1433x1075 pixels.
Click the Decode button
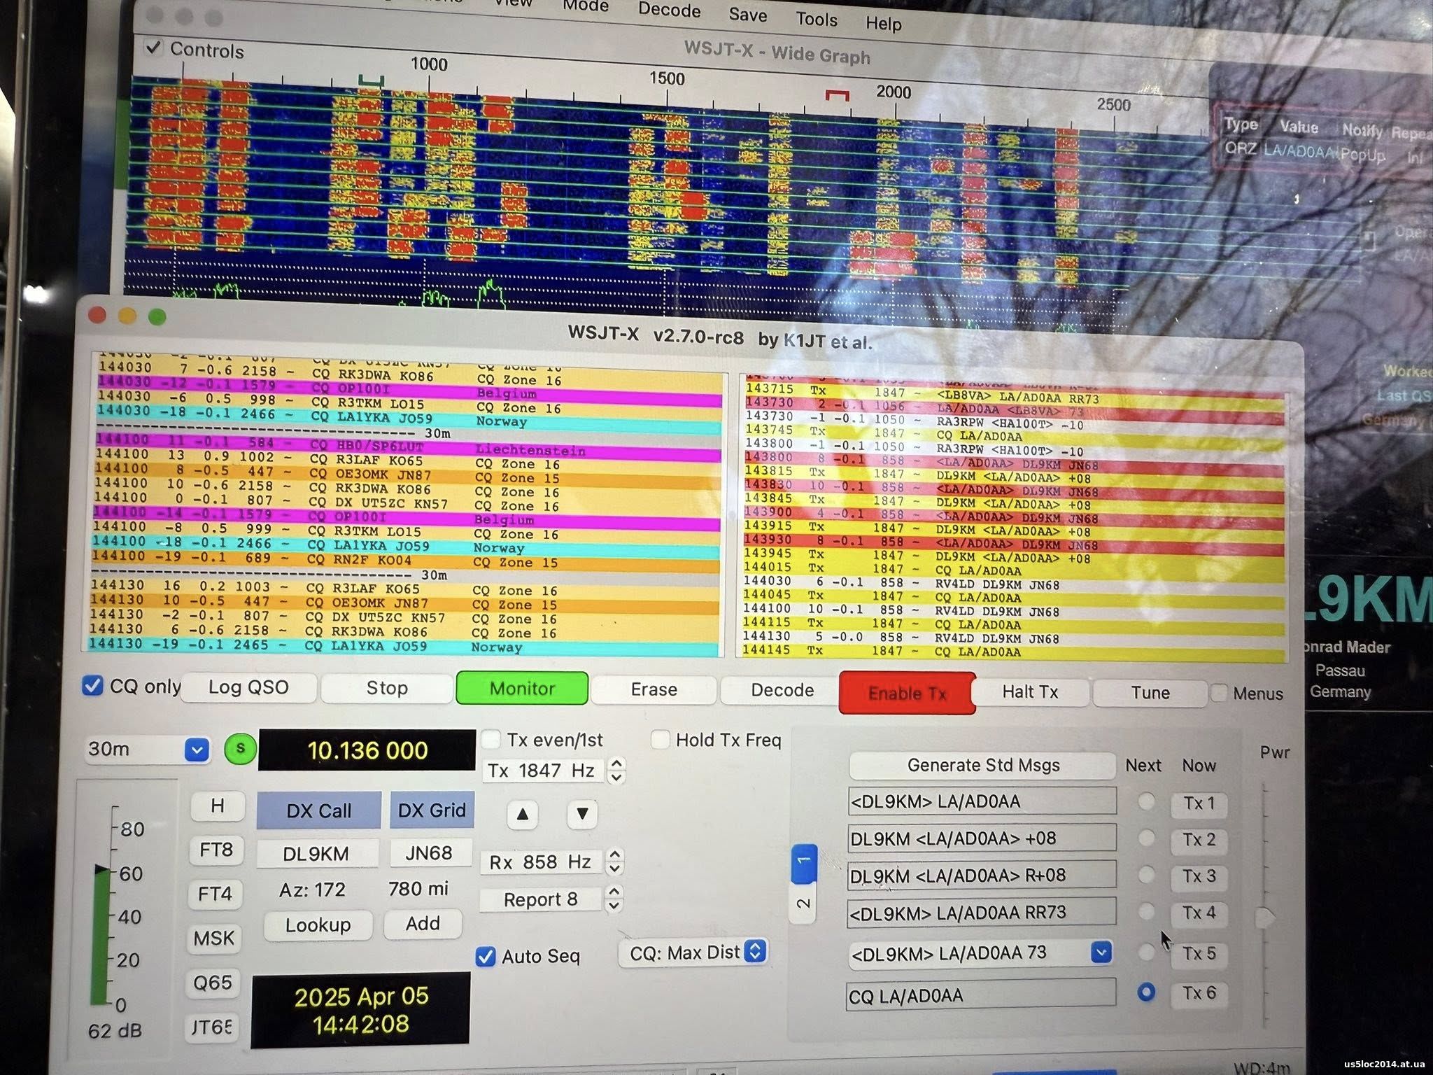click(x=782, y=690)
